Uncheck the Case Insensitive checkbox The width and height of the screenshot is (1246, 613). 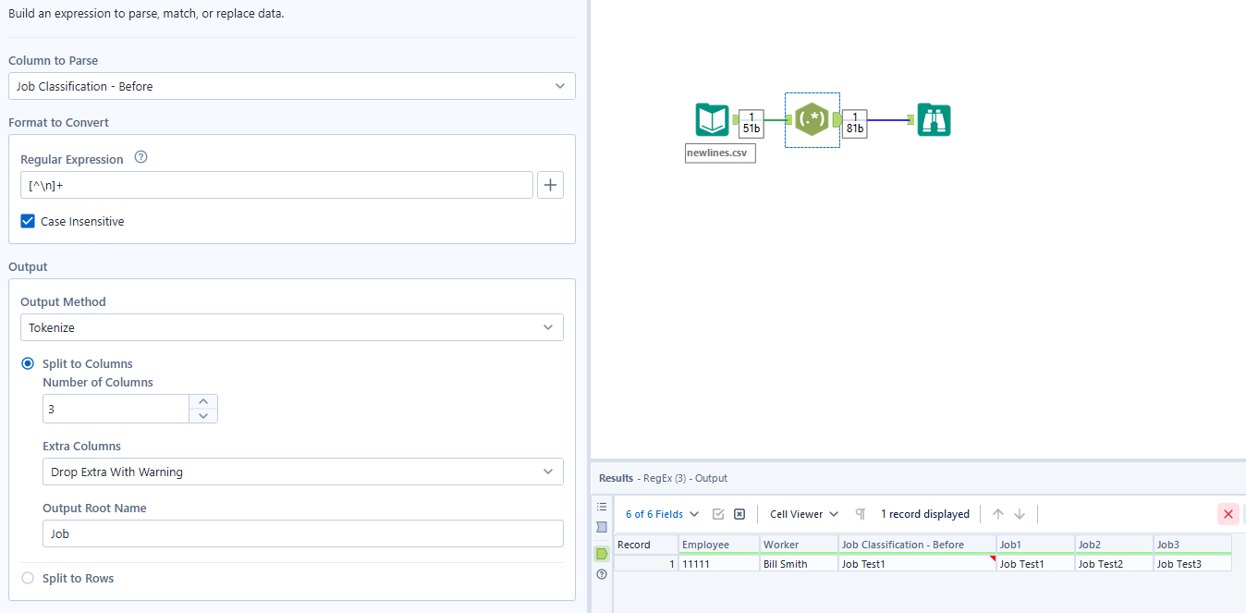[x=27, y=221]
